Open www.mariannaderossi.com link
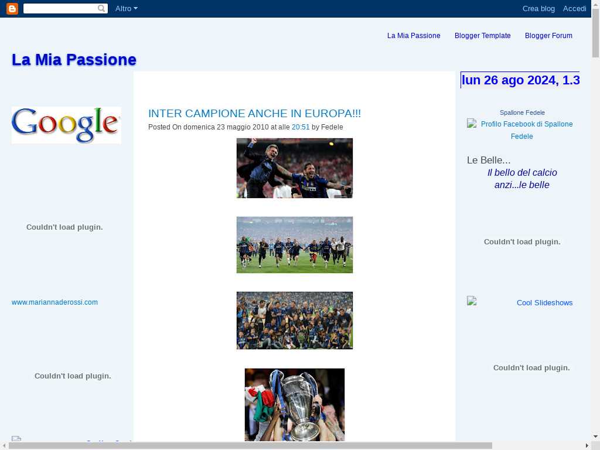The width and height of the screenshot is (600, 450). pyautogui.click(x=54, y=302)
